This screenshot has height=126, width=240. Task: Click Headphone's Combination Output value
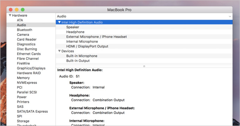tap(109, 100)
